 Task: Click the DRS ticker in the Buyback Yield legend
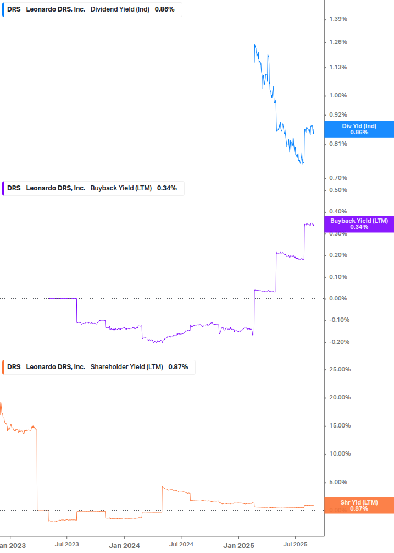[x=14, y=188]
